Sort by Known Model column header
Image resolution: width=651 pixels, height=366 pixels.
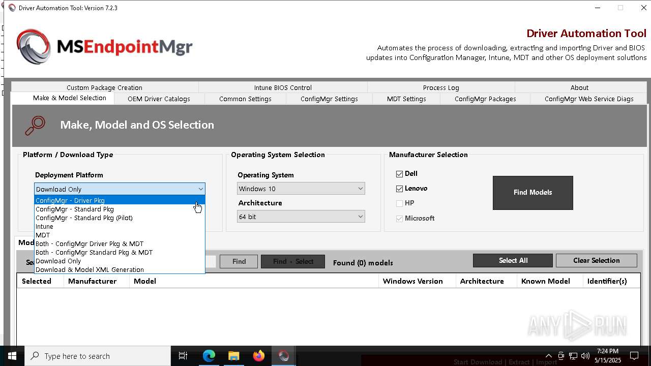click(x=550, y=281)
